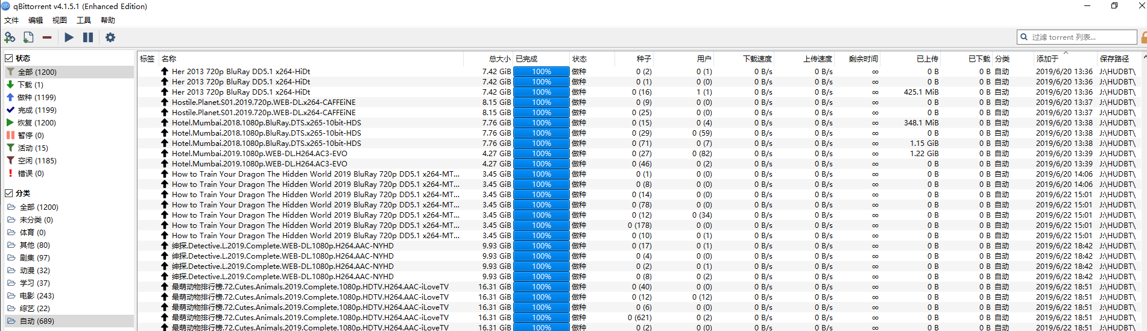Resume torrents with the play button
Screen dimensions: 1147x331
click(69, 37)
